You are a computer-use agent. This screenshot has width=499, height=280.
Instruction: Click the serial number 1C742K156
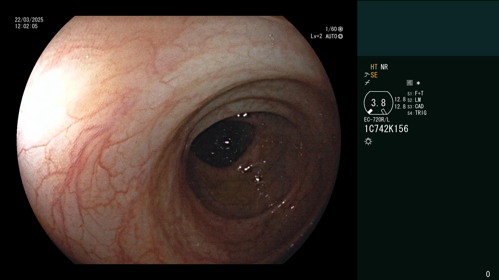pyautogui.click(x=386, y=129)
